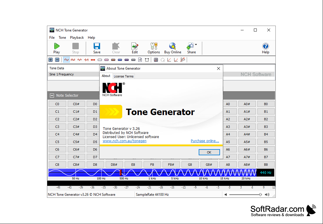Screen dimensions: 323x224
Task: Follow the Purchase online link
Action: (205, 141)
